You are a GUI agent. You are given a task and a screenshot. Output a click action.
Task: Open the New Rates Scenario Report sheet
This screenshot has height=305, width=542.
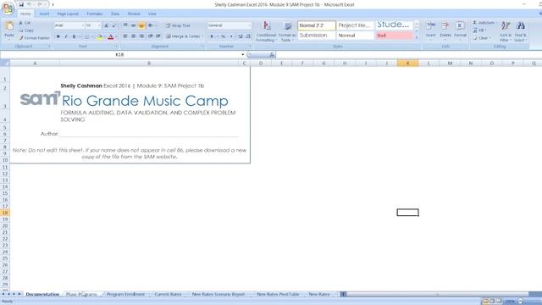pos(218,294)
